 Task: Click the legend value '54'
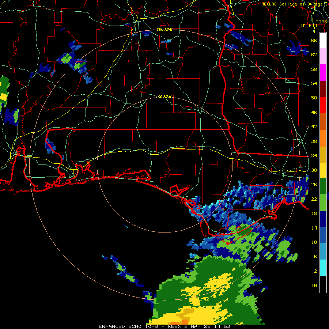[314, 83]
